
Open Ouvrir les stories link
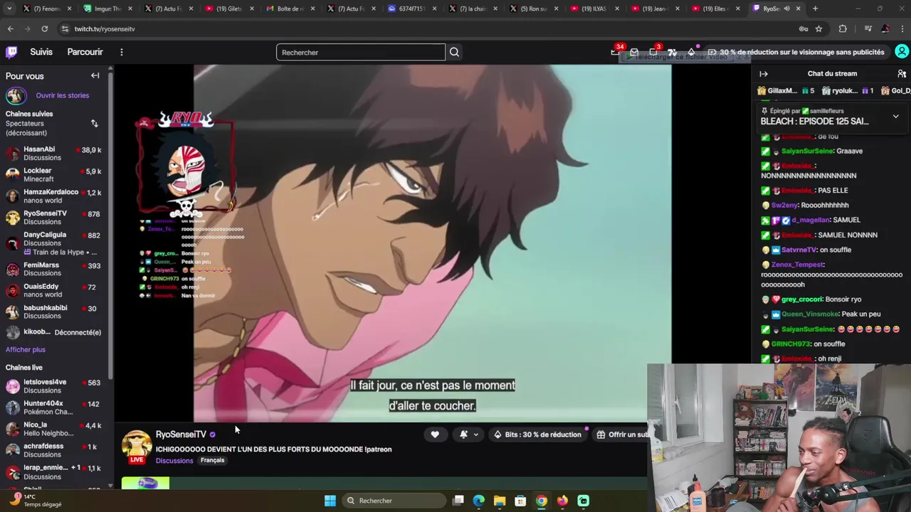tap(63, 95)
